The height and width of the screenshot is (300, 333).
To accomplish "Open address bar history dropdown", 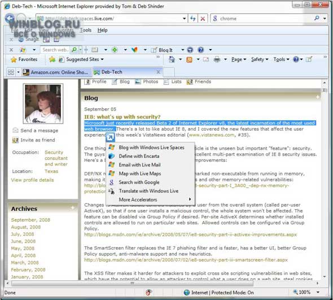I will point(185,19).
